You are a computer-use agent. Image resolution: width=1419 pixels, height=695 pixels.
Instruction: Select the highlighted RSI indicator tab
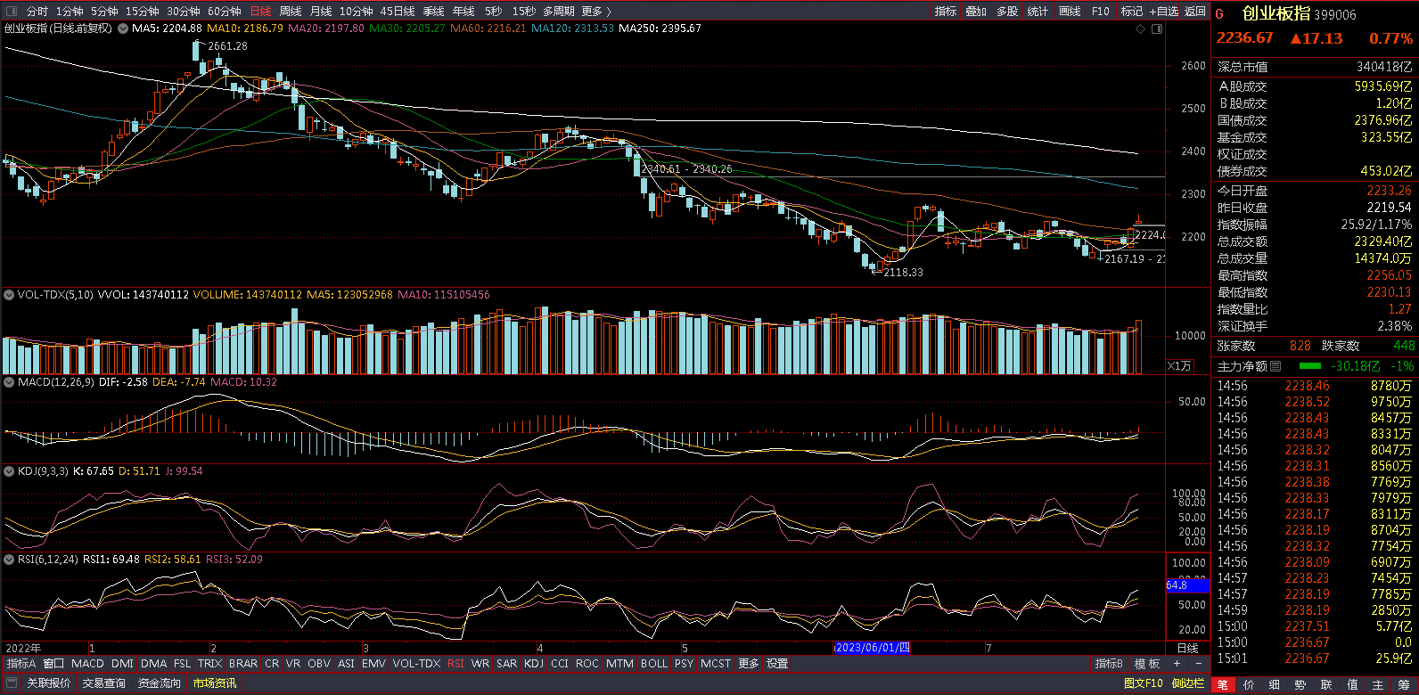pos(455,664)
